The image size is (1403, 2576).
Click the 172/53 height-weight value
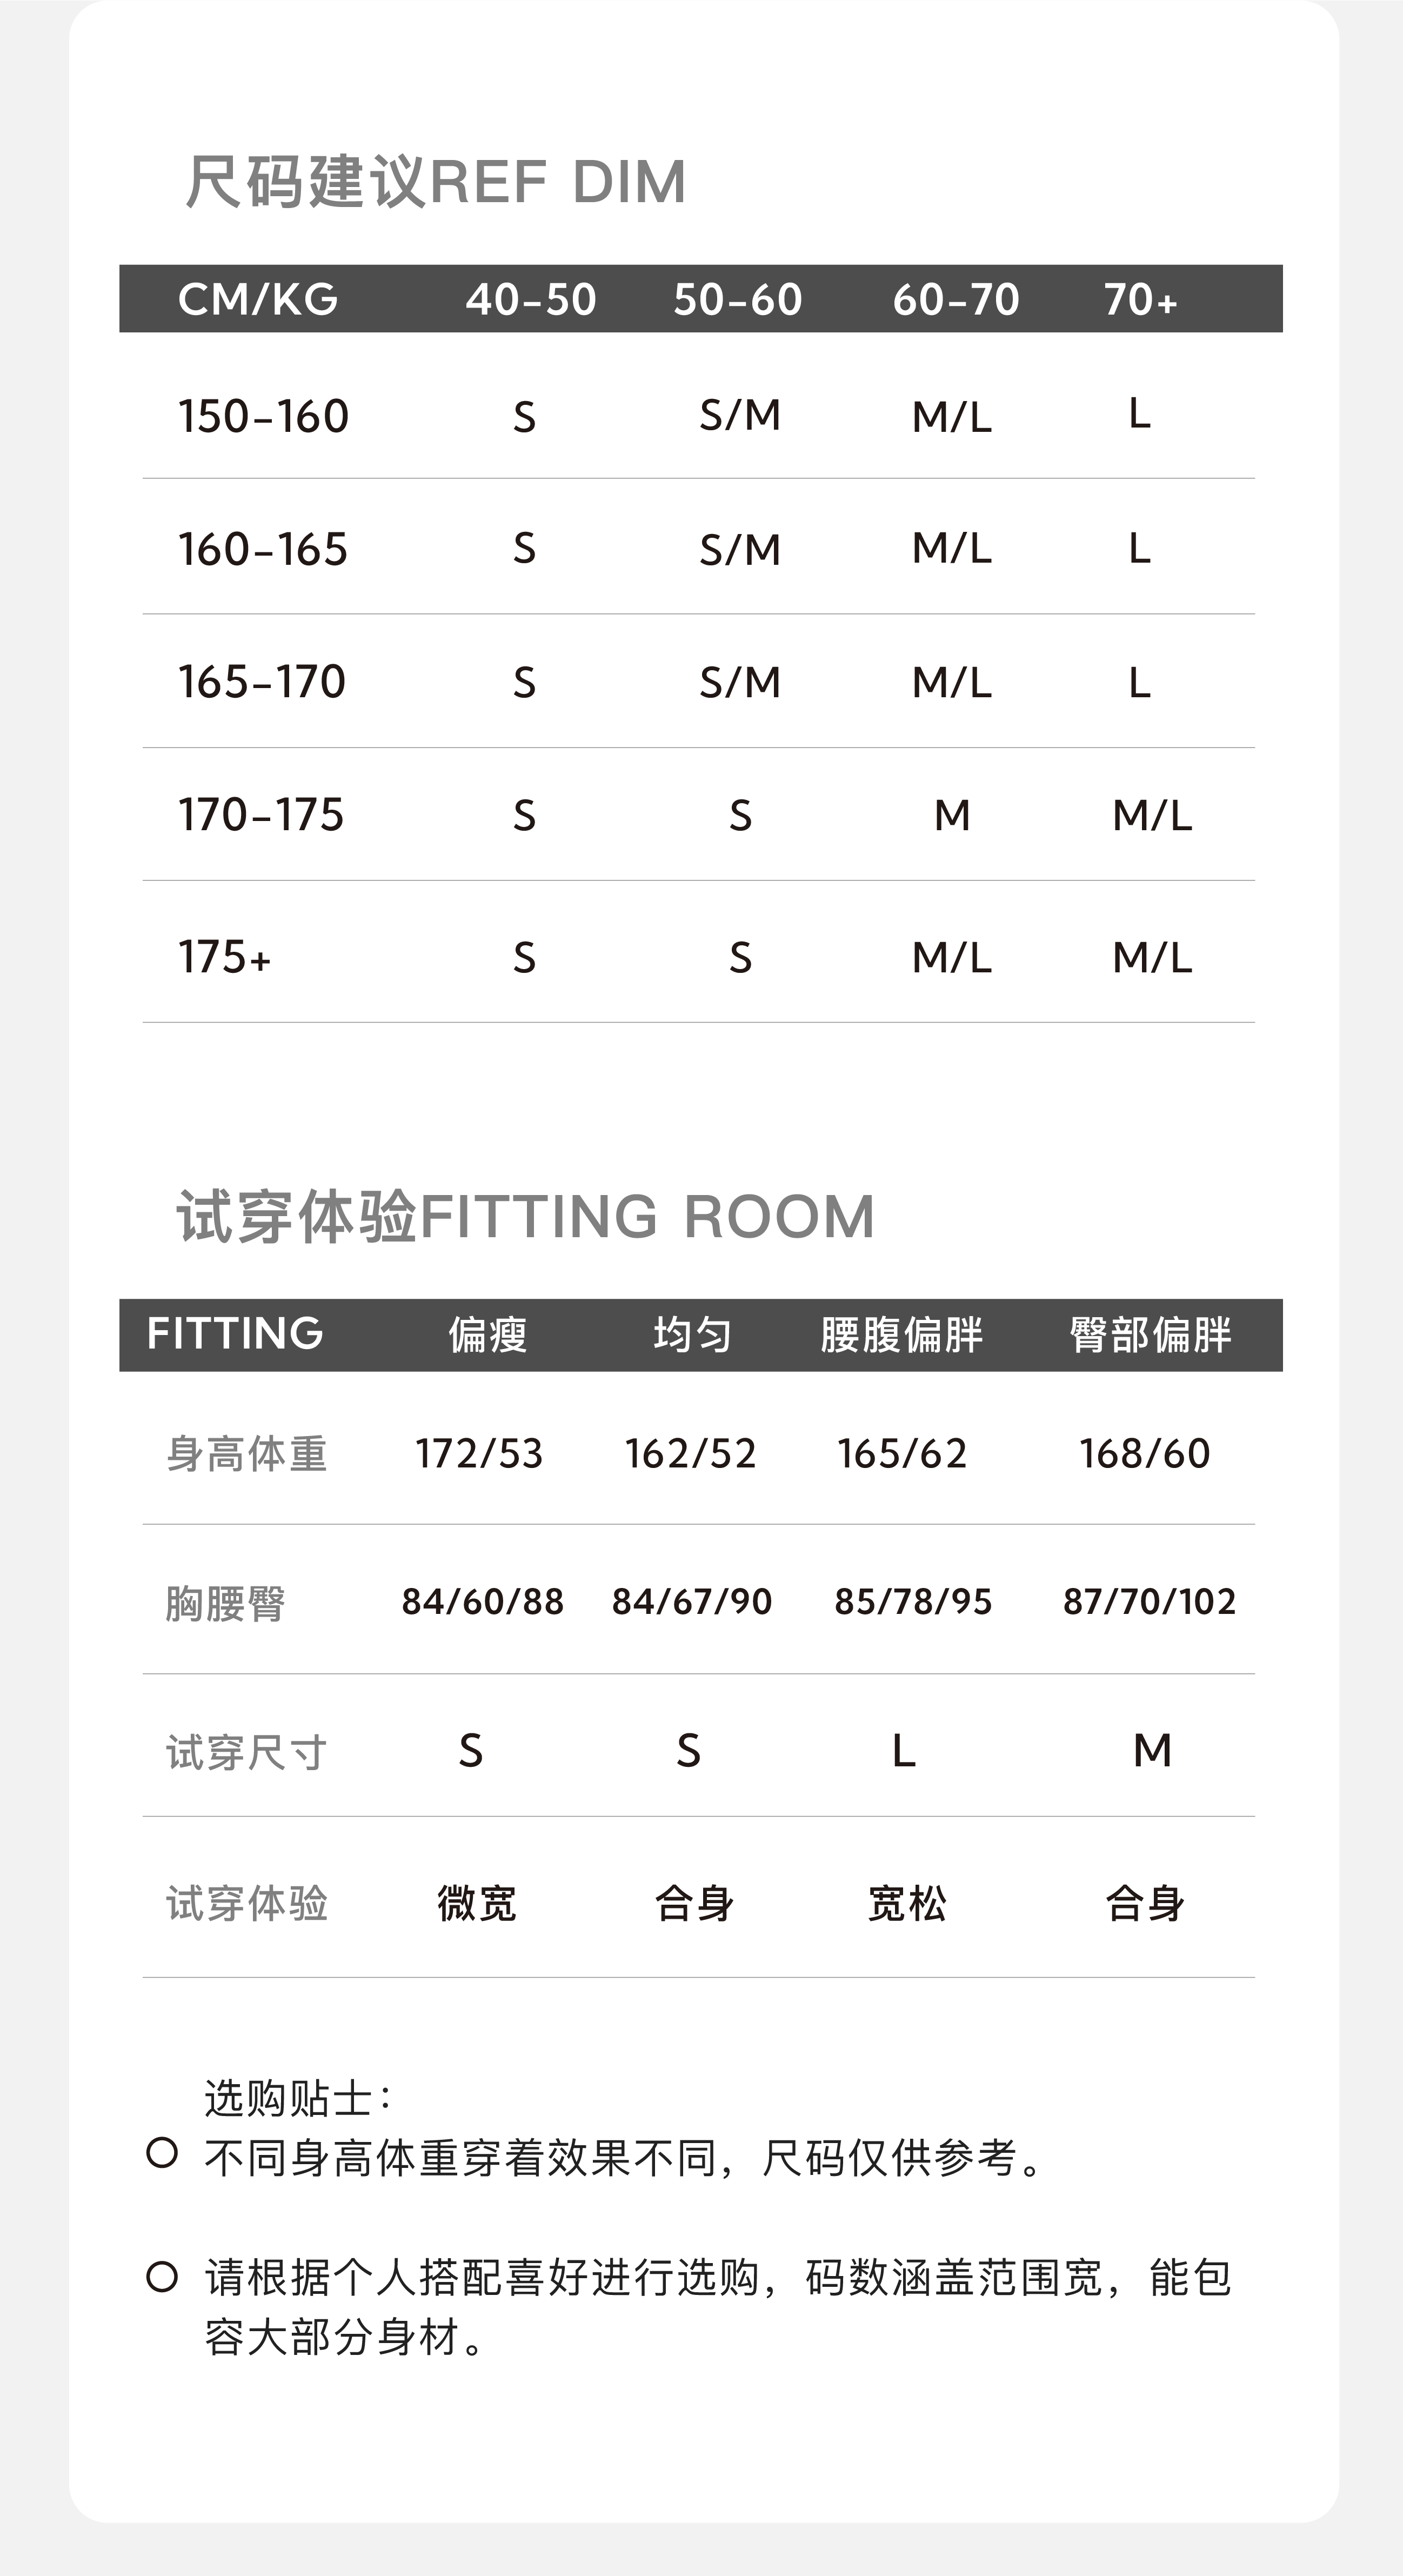[x=479, y=1454]
